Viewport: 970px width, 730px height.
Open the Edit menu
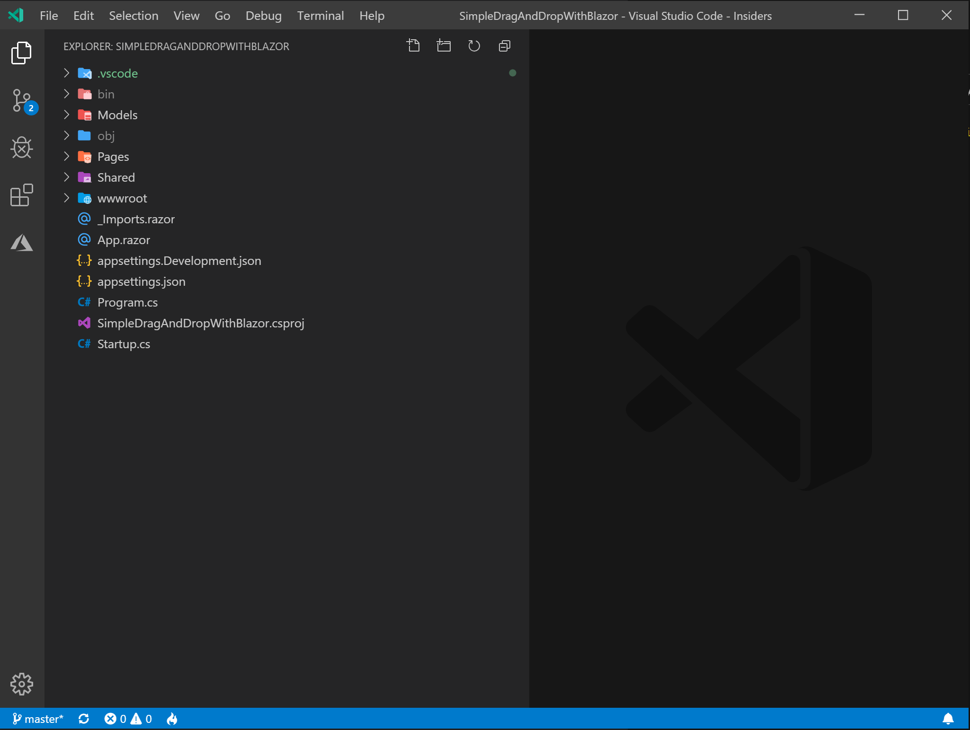pyautogui.click(x=83, y=16)
